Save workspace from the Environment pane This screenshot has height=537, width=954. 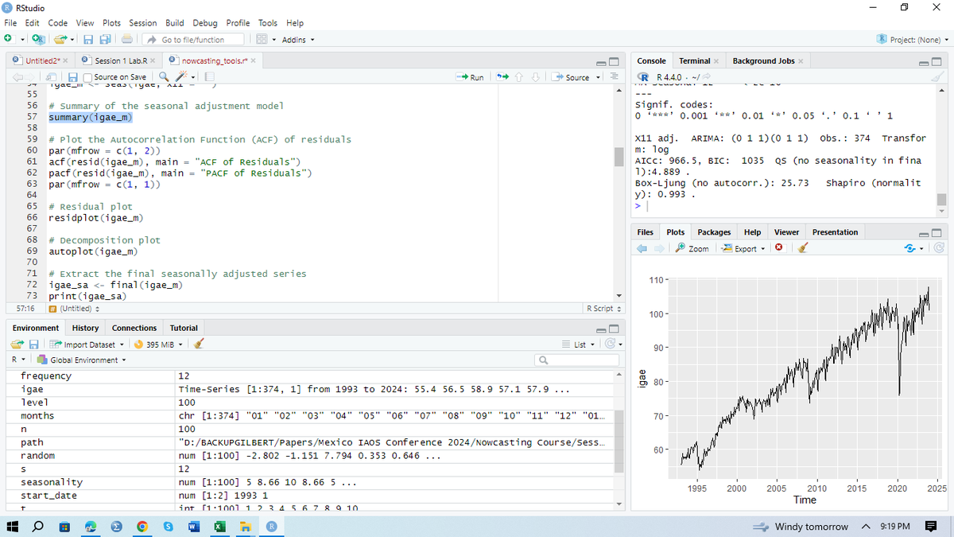(35, 344)
